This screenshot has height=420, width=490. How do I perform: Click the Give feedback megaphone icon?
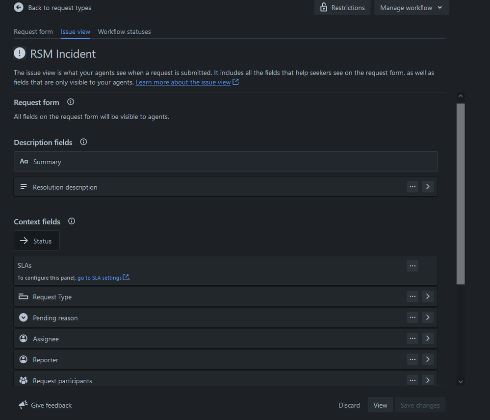[x=23, y=405]
